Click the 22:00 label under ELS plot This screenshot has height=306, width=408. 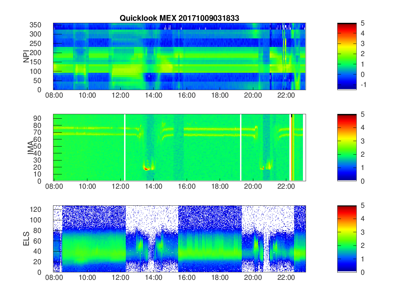point(286,278)
